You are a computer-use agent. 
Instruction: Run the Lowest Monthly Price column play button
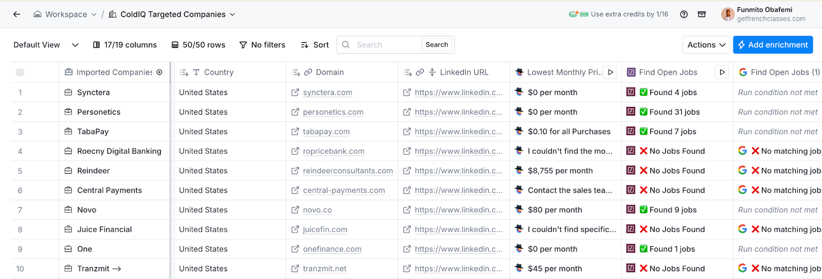click(610, 72)
